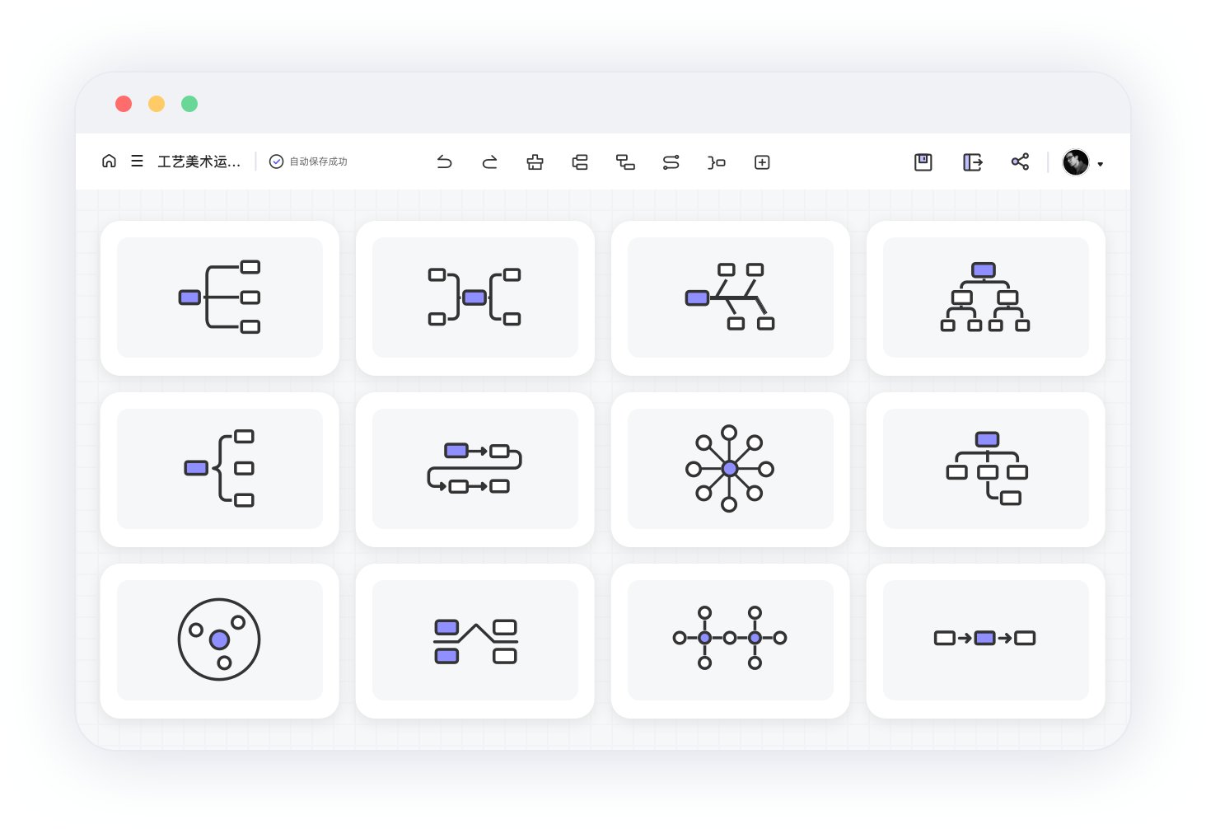This screenshot has width=1206, height=829.
Task: Choose the org chart tree layout
Action: (985, 297)
